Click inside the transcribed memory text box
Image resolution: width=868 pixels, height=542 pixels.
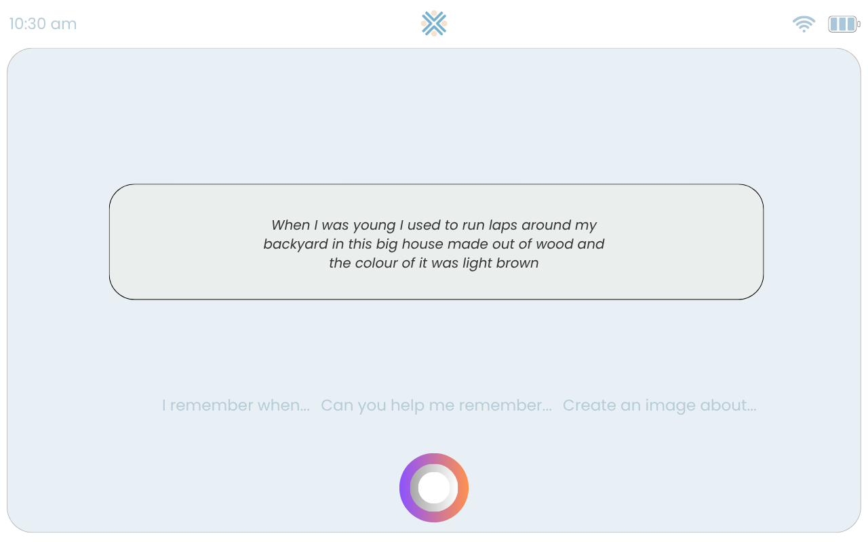click(x=436, y=242)
